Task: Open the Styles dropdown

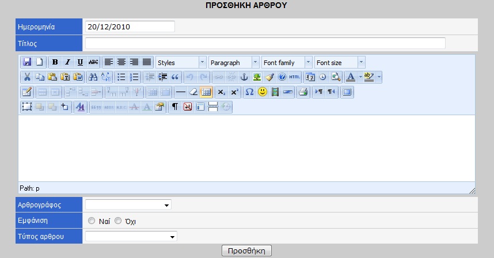Action: (x=181, y=62)
